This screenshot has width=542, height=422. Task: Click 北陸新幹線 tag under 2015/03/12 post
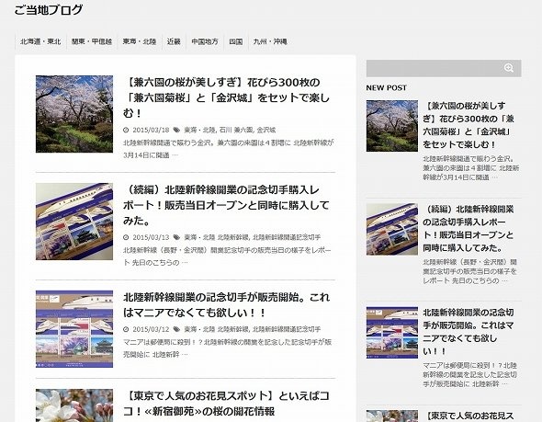click(233, 329)
